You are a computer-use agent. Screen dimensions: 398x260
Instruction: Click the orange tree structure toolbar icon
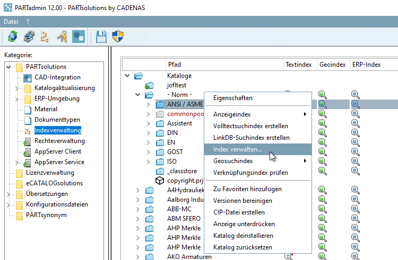click(45, 36)
